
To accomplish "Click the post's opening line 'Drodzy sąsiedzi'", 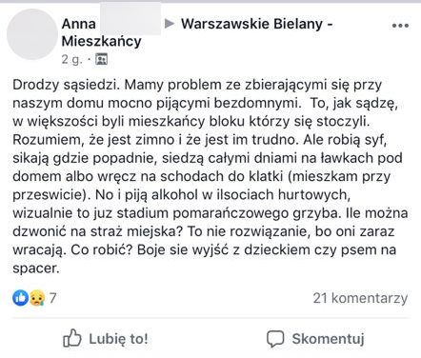I will point(66,85).
